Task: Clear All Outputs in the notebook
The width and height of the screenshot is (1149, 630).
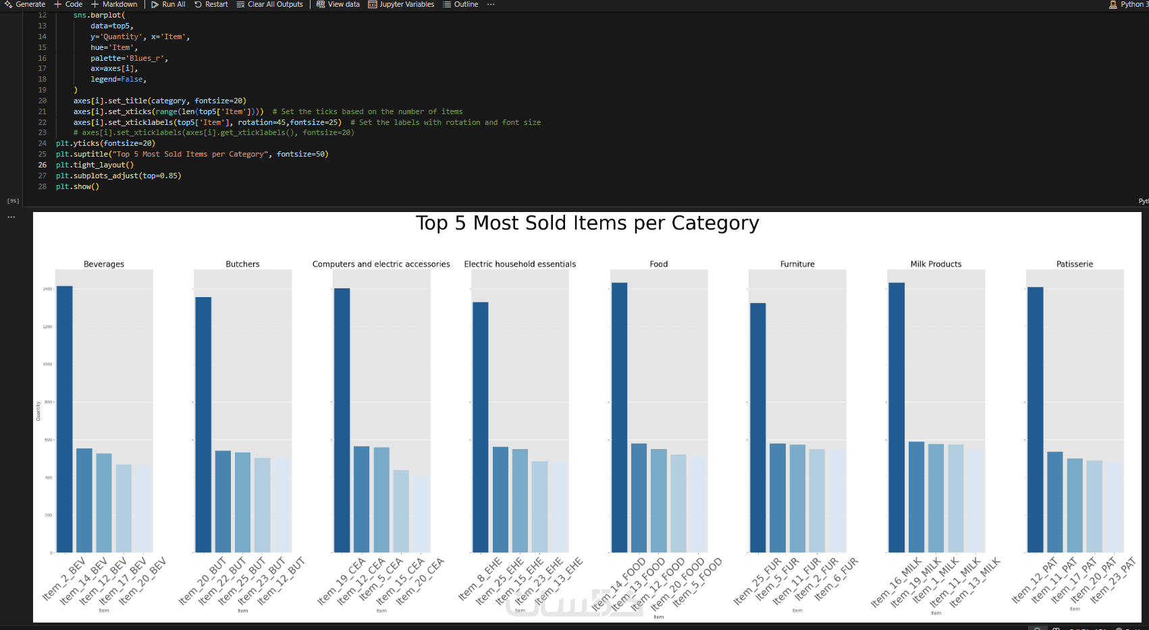Action: (269, 4)
